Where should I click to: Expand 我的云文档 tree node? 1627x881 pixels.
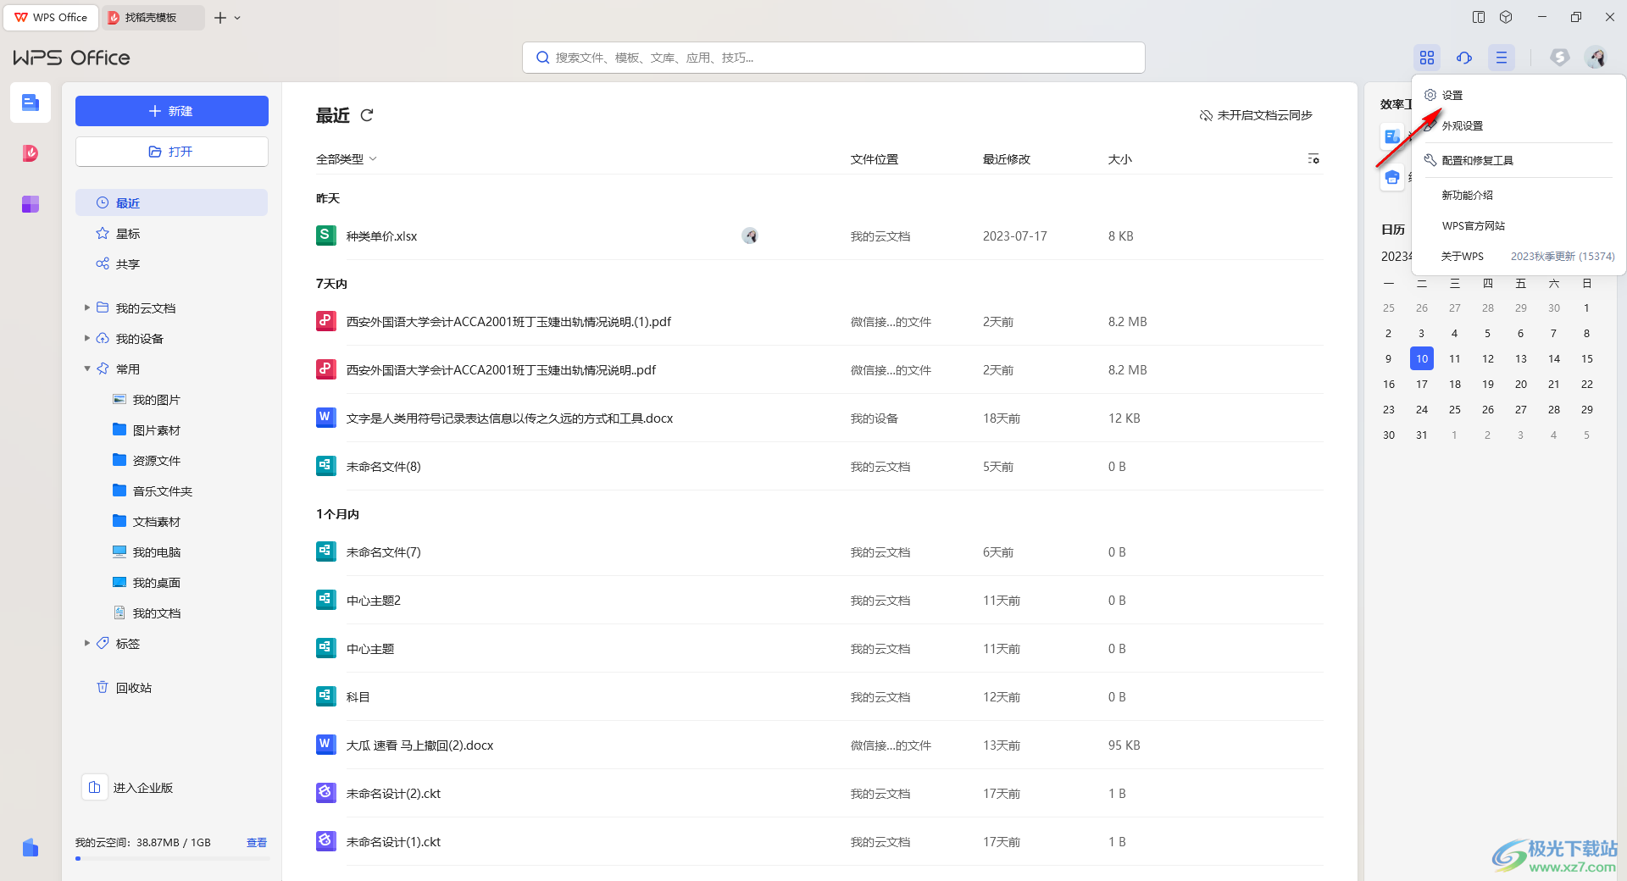pyautogui.click(x=86, y=308)
